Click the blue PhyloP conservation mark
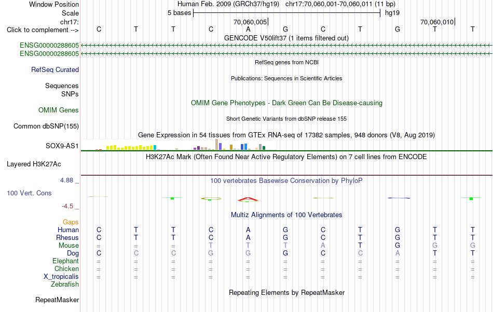The image size is (493, 312). 399,198
